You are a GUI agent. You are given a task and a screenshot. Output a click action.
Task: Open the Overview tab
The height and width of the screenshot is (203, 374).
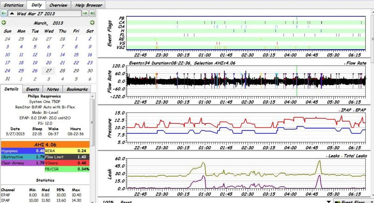pos(58,5)
